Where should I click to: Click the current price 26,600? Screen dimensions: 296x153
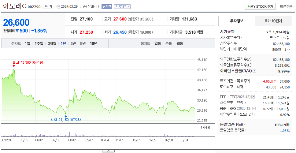pos(16,22)
